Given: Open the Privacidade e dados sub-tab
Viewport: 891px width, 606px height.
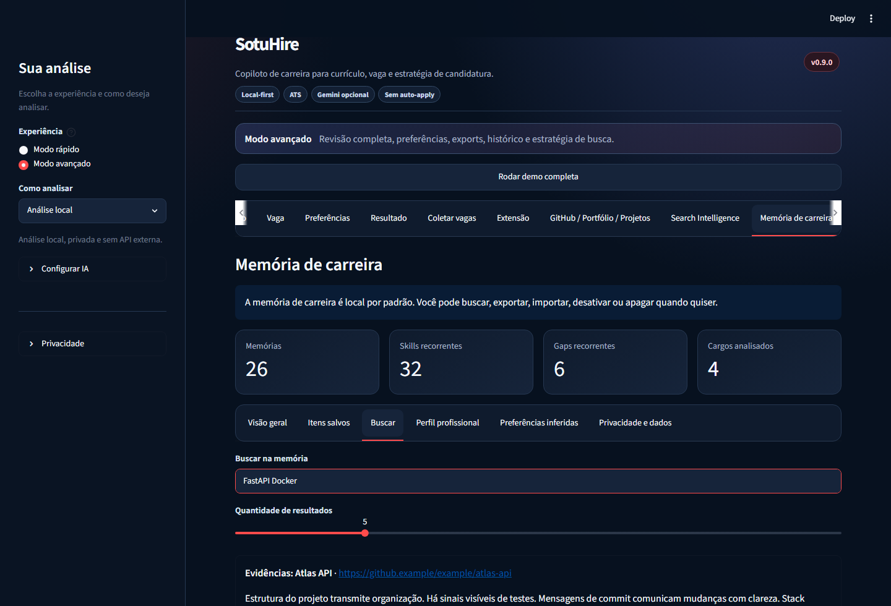Looking at the screenshot, I should click(x=635, y=423).
